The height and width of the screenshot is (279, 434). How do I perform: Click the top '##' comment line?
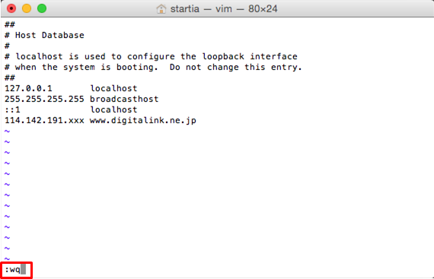coord(10,24)
